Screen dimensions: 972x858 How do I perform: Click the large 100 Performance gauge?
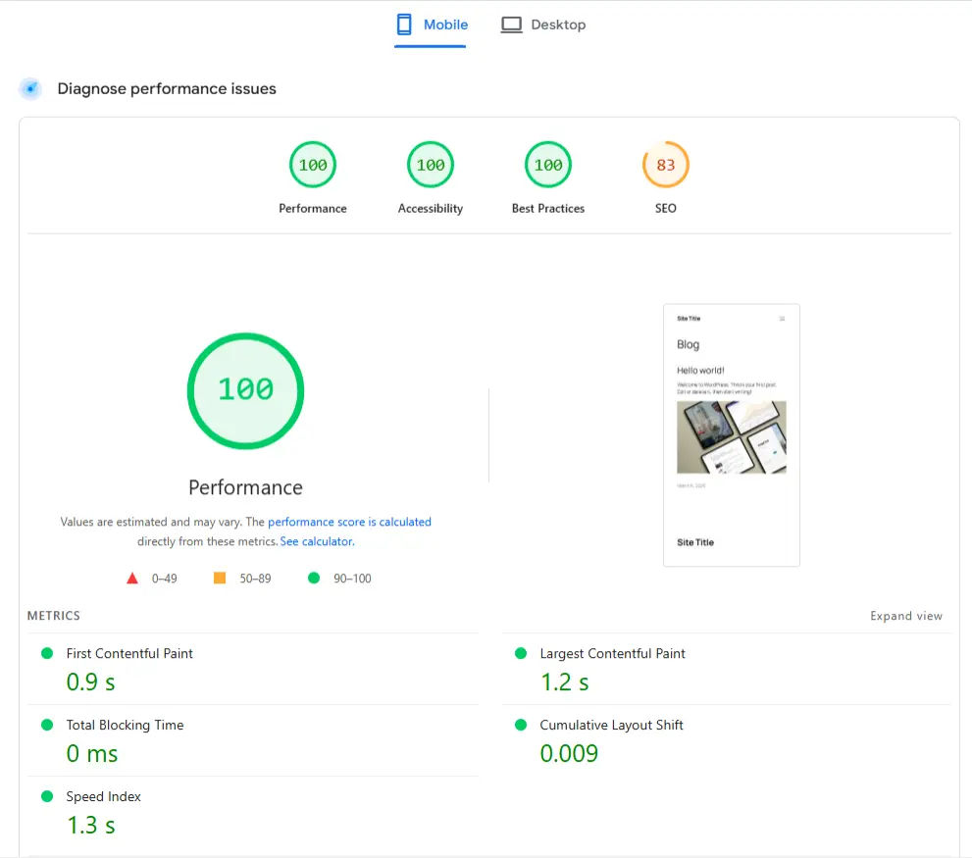click(x=245, y=389)
